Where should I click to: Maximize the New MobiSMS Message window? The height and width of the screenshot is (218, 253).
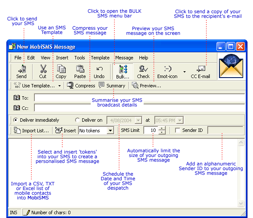point(231,47)
